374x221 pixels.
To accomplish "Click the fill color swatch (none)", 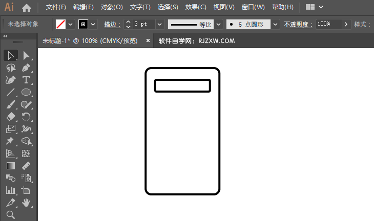I will click(x=60, y=24).
